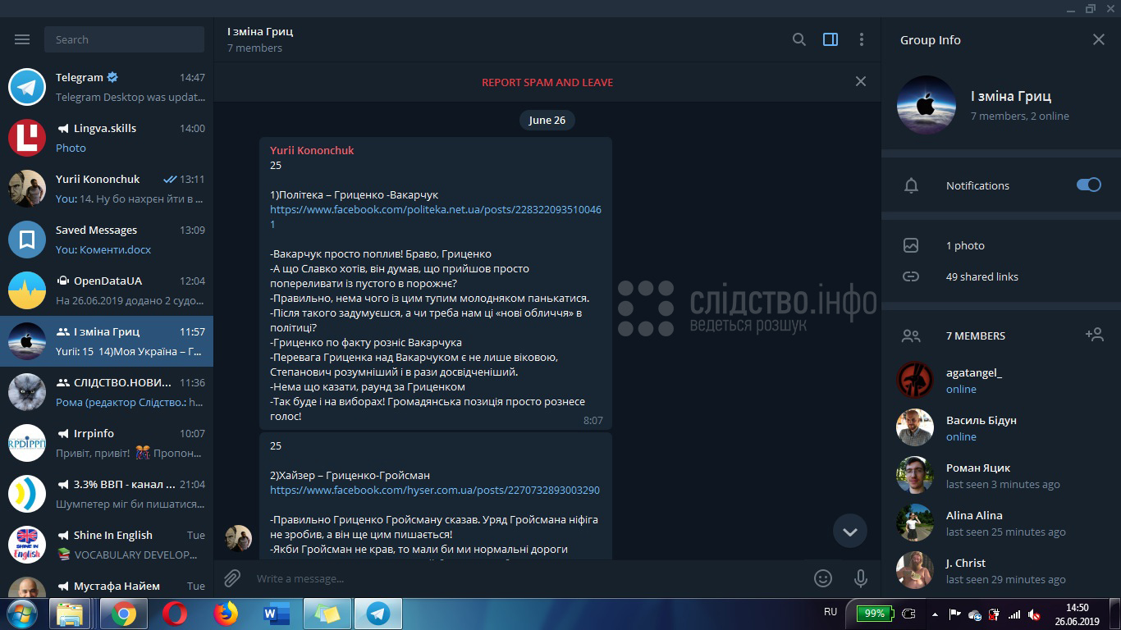1121x630 pixels.
Task: Close the Group Info panel
Action: (x=1099, y=39)
